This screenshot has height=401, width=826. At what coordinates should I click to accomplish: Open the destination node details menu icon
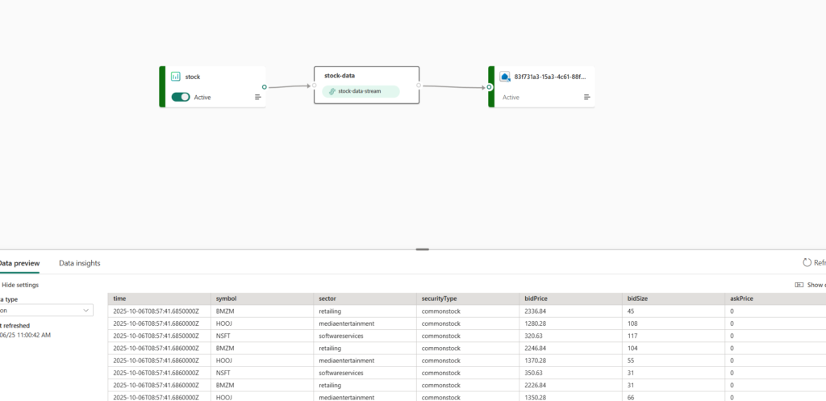(587, 97)
